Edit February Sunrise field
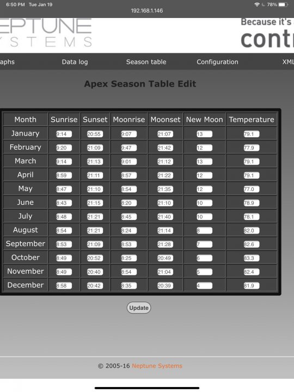 click(x=64, y=148)
